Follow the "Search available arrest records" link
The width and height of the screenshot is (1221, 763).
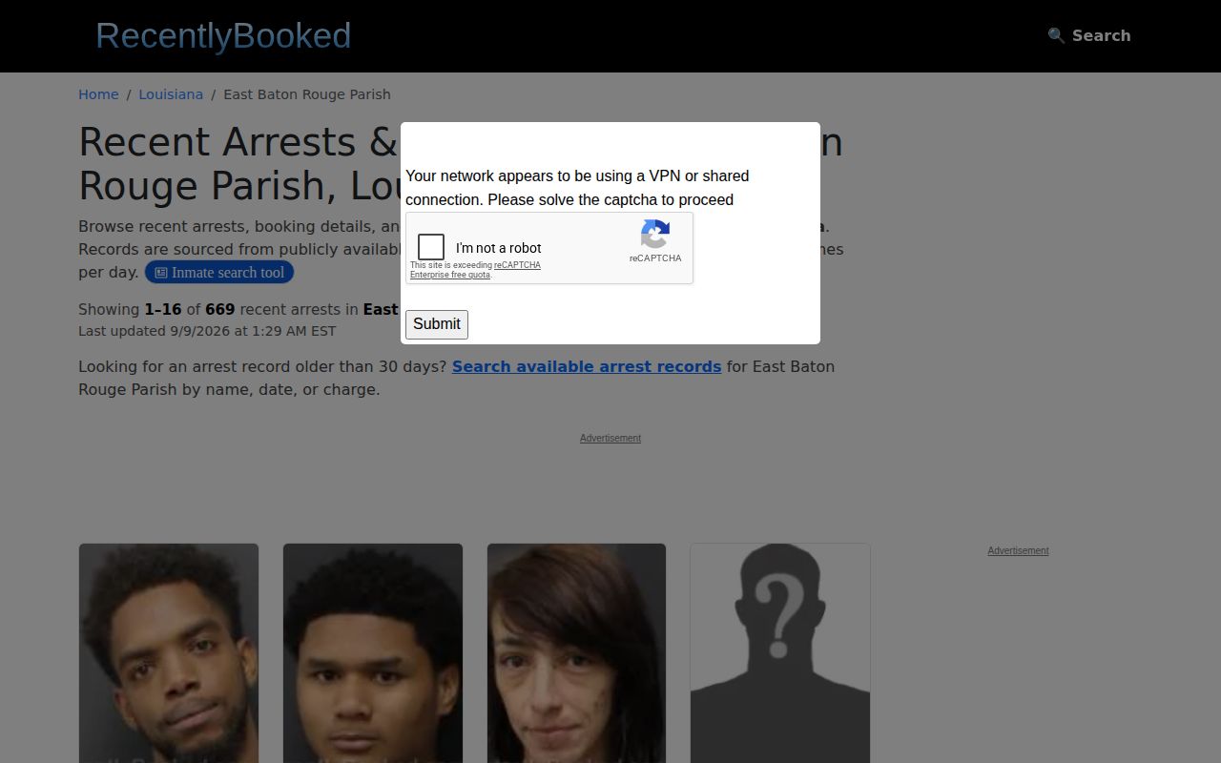pyautogui.click(x=587, y=366)
